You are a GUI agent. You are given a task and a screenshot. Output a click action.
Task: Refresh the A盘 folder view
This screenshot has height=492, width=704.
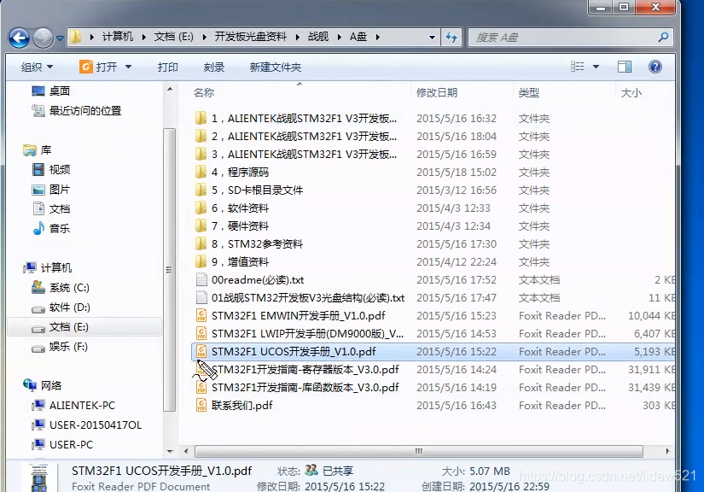pos(451,38)
